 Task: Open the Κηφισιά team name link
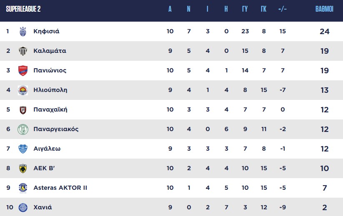point(46,31)
